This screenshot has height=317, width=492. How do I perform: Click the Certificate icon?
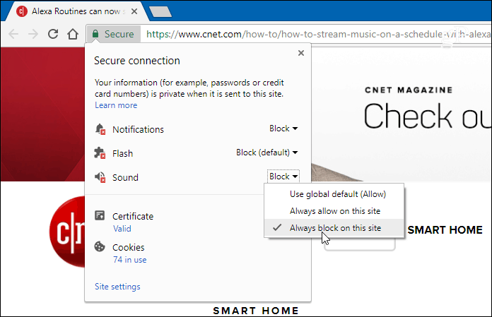coord(100,215)
